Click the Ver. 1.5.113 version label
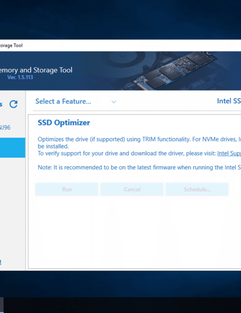 pos(20,77)
